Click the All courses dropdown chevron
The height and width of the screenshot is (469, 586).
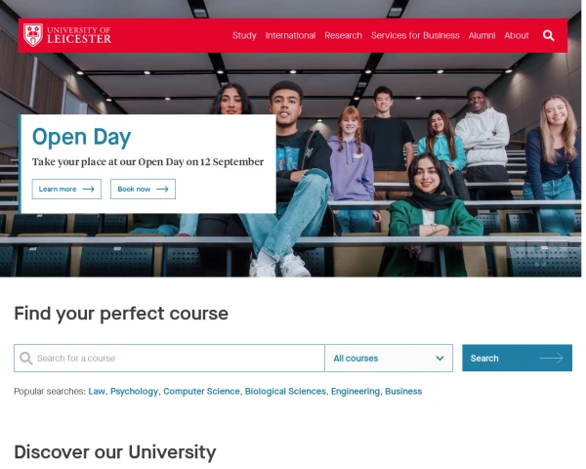(x=439, y=359)
